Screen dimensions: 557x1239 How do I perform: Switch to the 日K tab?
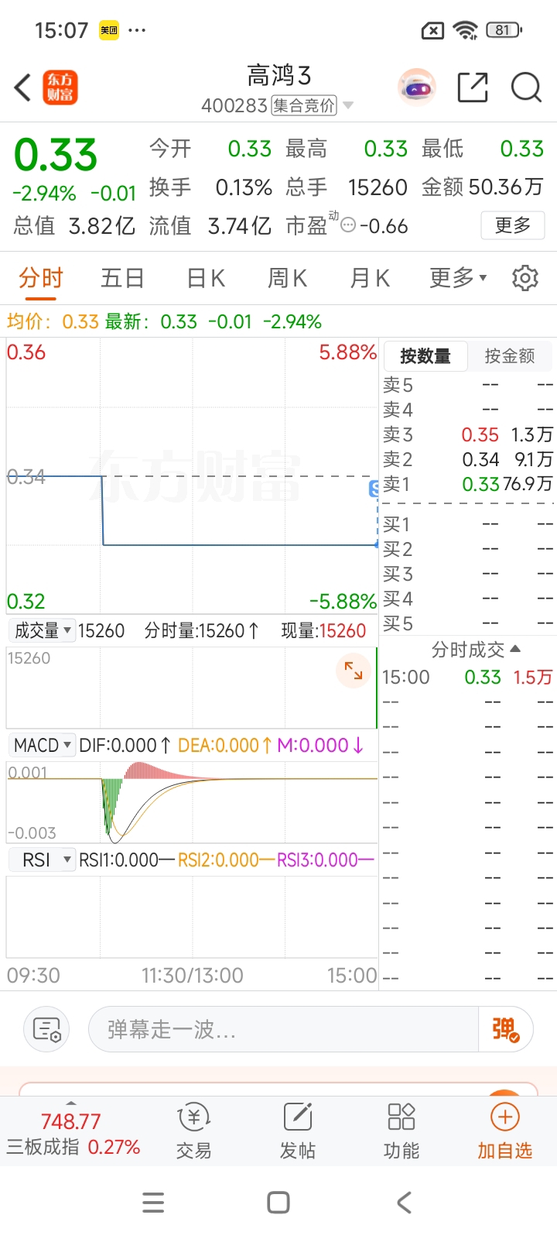(x=205, y=278)
